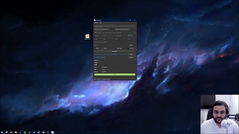239x134 pixels.
Task: Expand the left dropdown in the second row
Action: pos(102,29)
